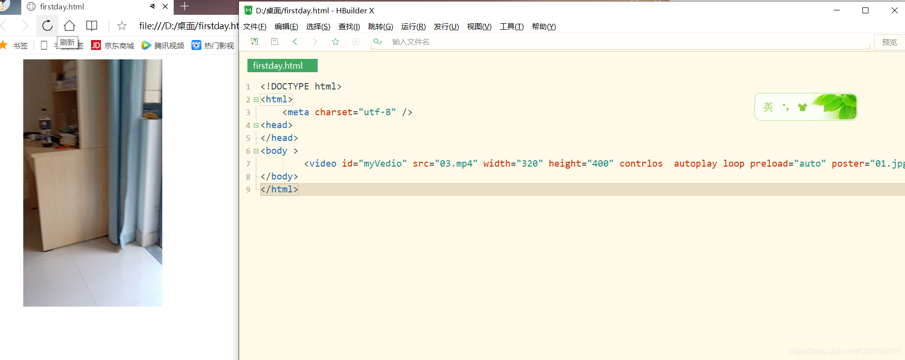The image size is (905, 360).
Task: Click the autoplay attribute in code
Action: (695, 164)
